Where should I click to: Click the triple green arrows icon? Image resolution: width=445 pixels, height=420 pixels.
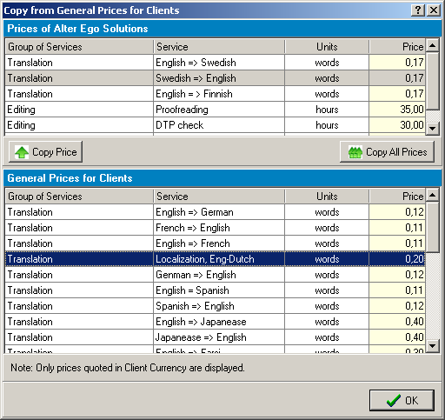[x=355, y=152]
